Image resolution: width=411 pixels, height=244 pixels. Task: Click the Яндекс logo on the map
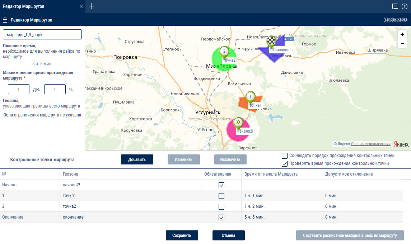click(x=402, y=144)
